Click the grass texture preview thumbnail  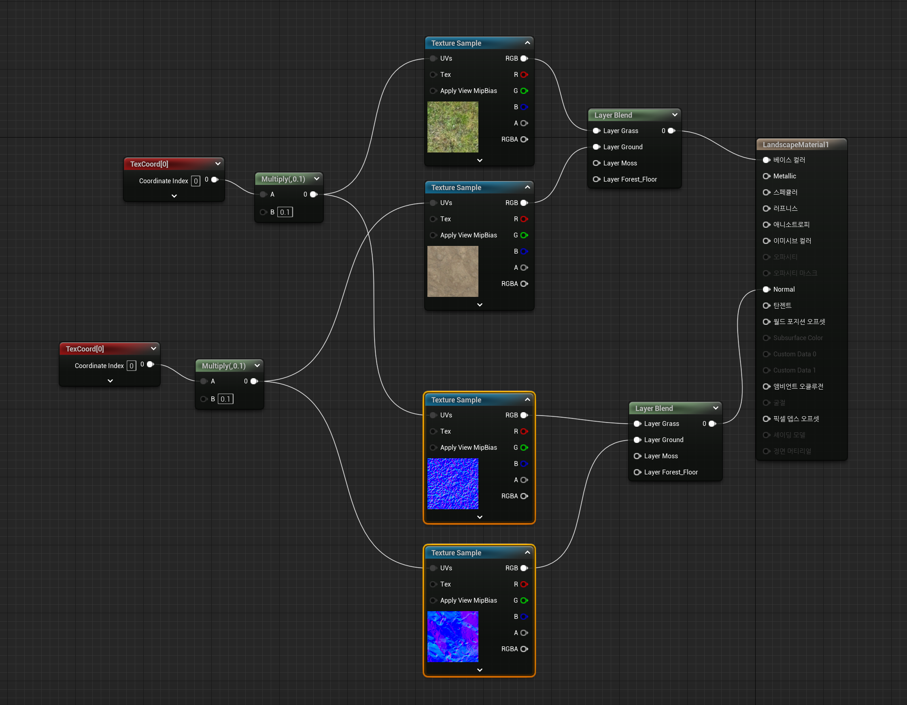coord(452,127)
